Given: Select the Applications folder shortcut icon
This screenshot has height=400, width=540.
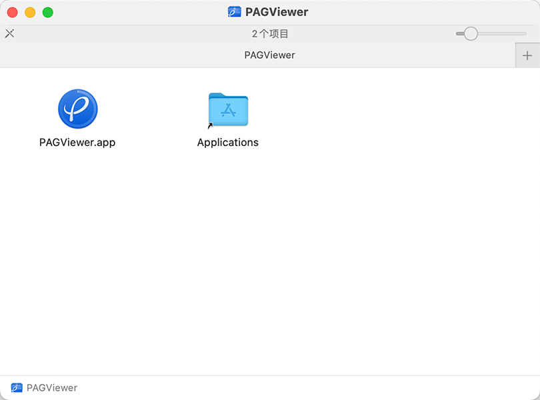Looking at the screenshot, I should [228, 110].
